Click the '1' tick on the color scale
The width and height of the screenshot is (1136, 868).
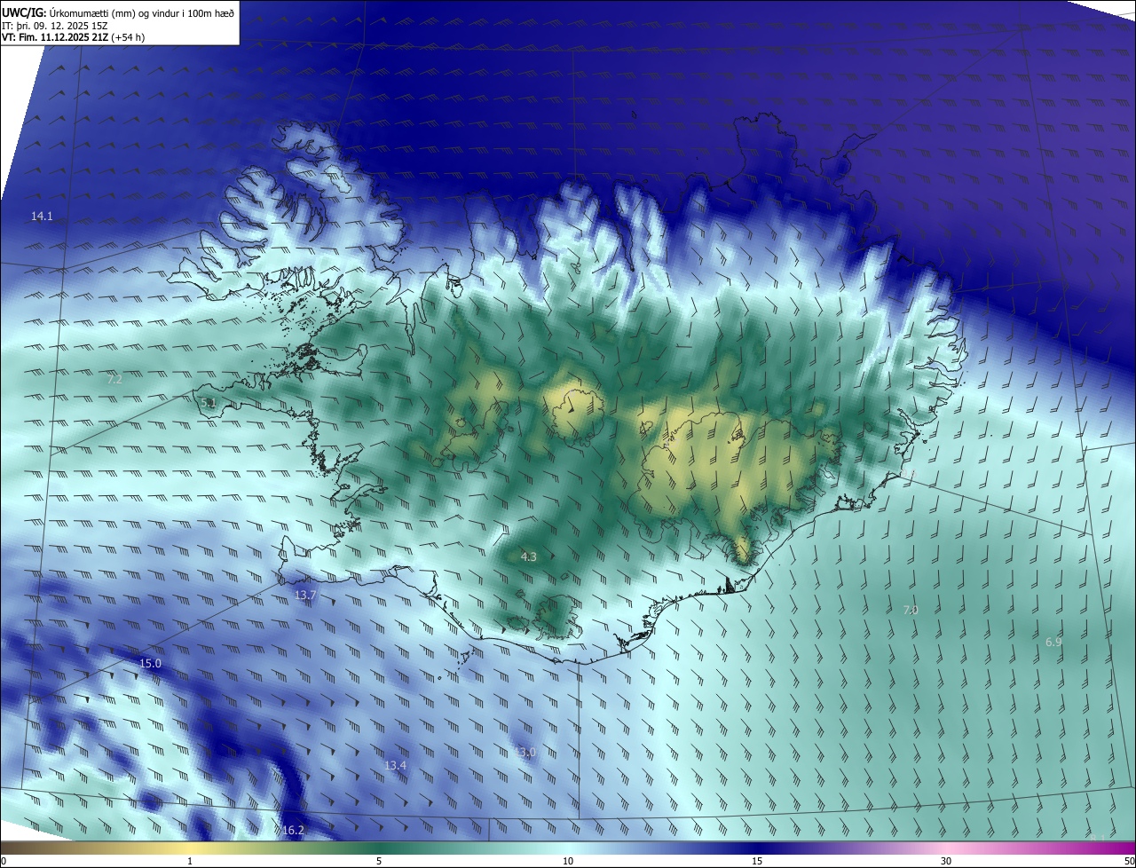point(190,861)
